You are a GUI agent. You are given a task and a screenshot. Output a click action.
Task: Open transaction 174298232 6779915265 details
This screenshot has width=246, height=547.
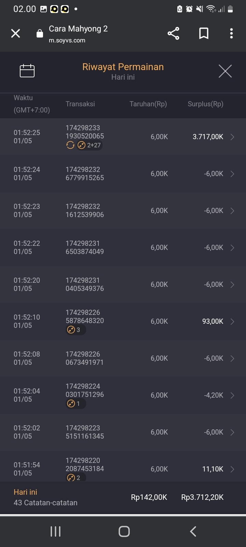pos(85,174)
